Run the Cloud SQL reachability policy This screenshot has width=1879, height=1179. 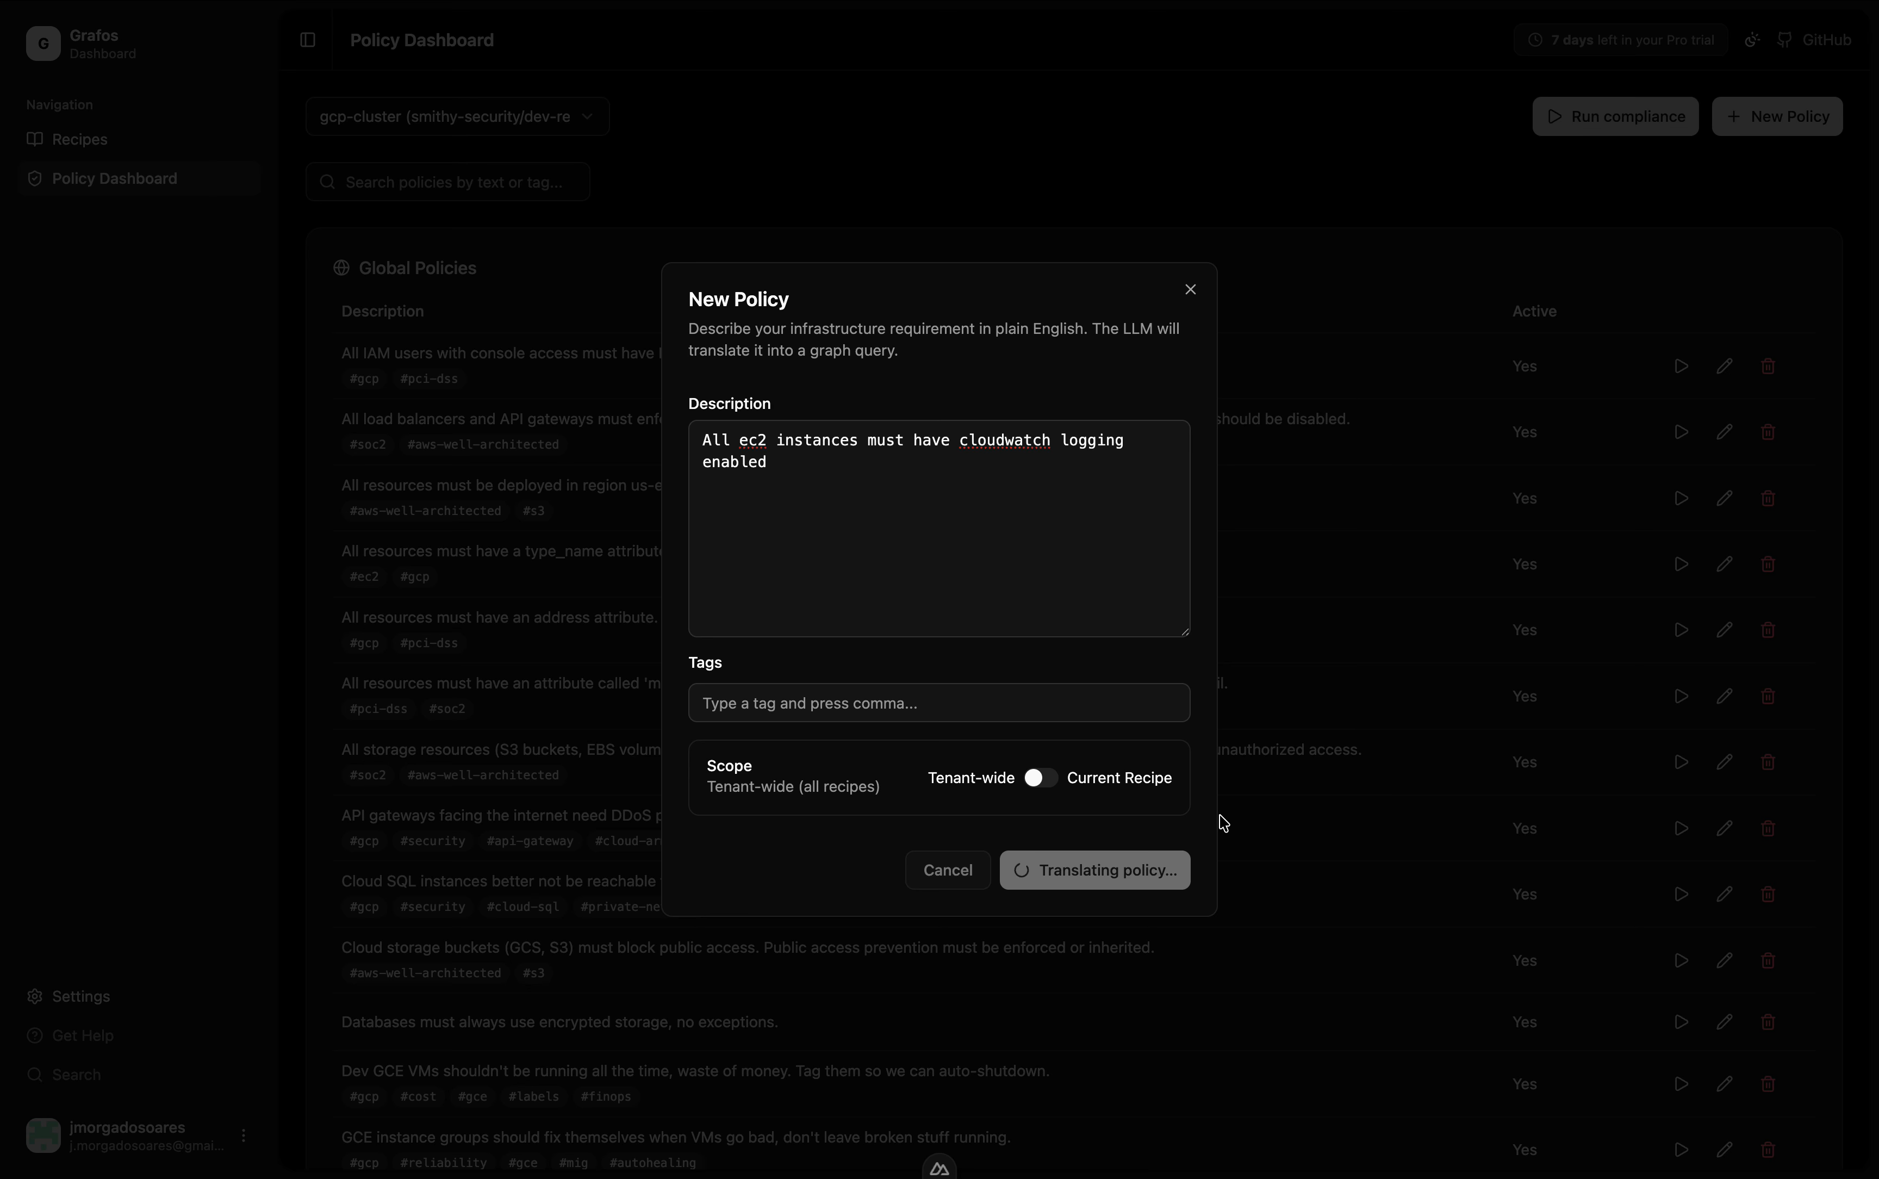pos(1680,893)
